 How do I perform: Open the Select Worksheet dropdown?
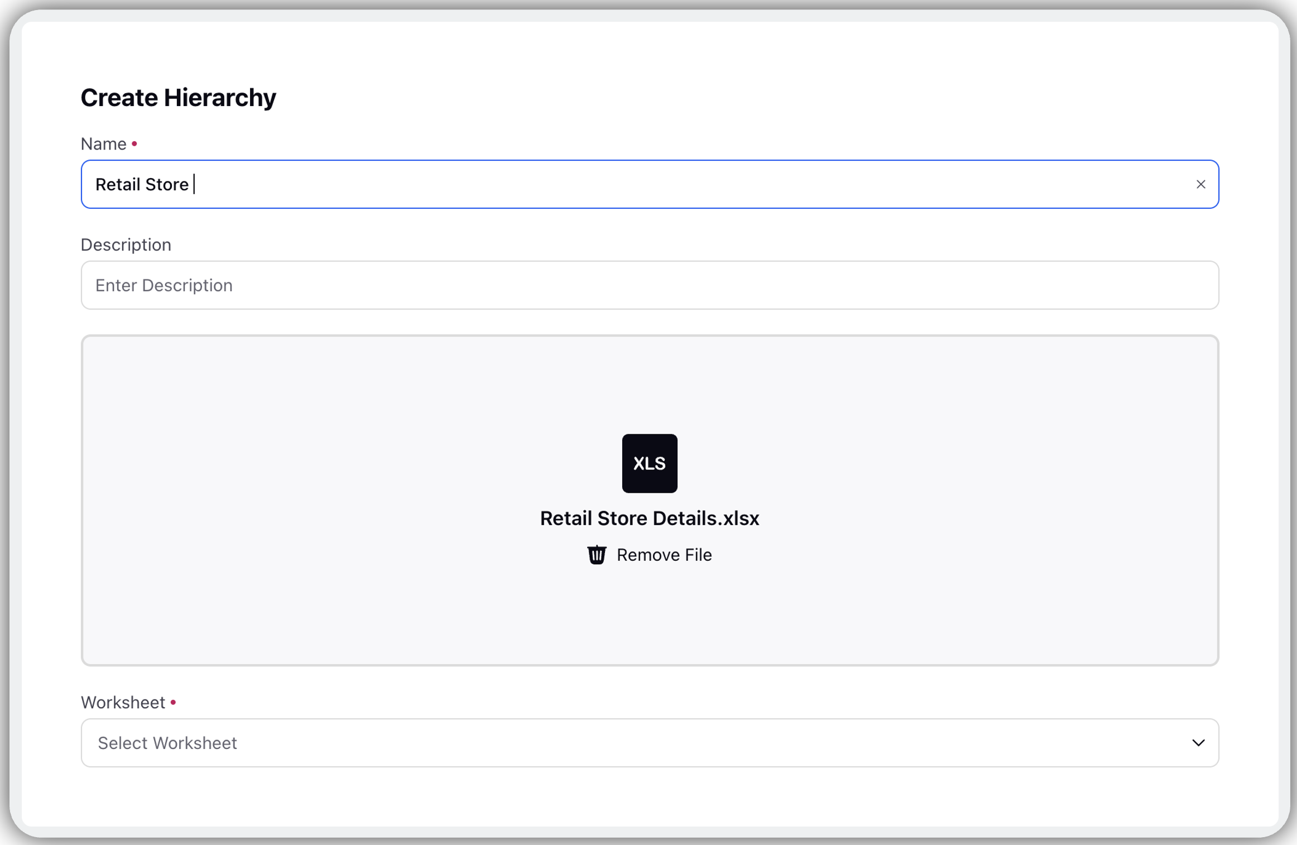tap(650, 743)
